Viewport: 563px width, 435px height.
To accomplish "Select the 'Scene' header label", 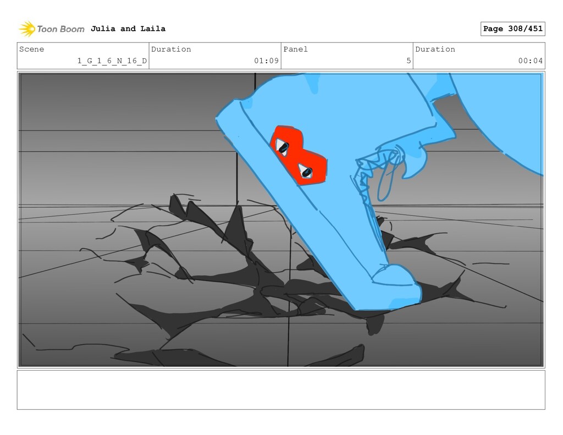I will [31, 49].
